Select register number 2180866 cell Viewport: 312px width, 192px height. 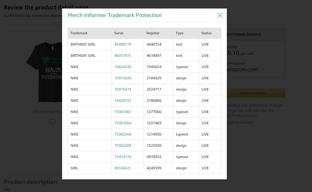click(158, 101)
